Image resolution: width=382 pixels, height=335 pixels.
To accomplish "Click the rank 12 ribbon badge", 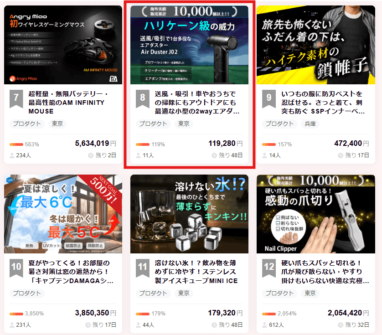I will click(x=269, y=267).
